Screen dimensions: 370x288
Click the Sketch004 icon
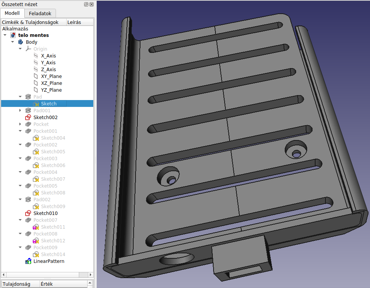click(x=36, y=138)
